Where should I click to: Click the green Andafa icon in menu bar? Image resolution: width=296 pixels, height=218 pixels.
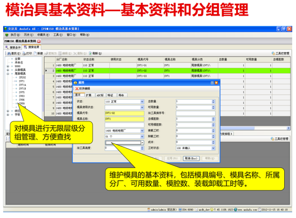pos(7,35)
